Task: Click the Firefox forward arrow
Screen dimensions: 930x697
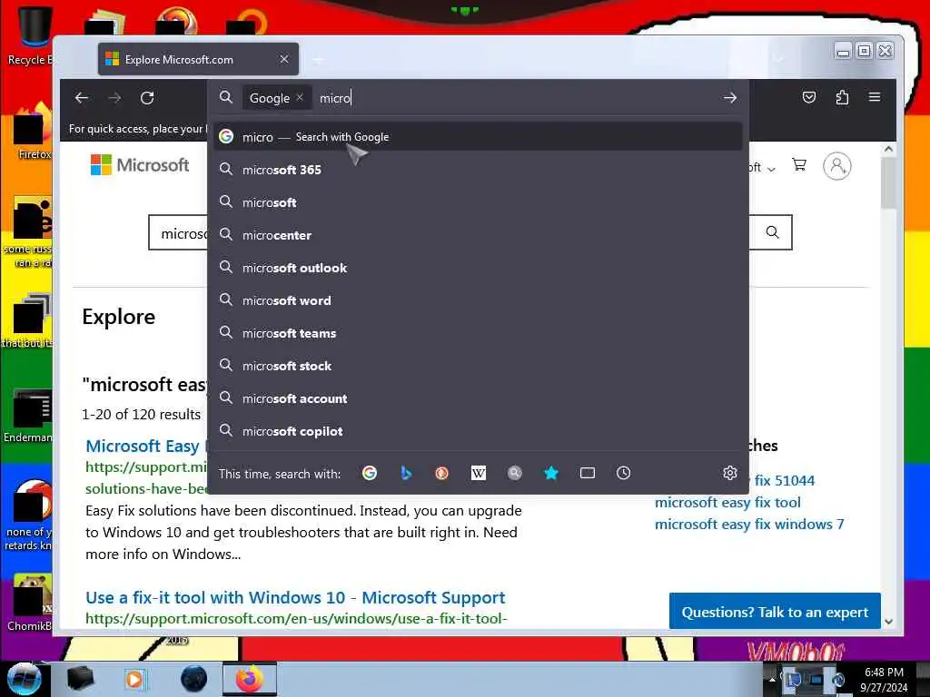Action: click(x=114, y=98)
